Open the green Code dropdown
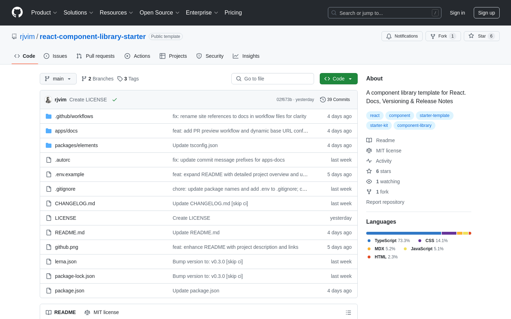The width and height of the screenshot is (511, 319). (339, 79)
